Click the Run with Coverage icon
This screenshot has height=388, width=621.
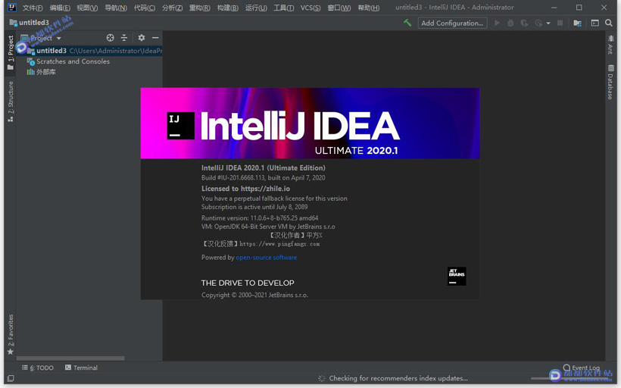(524, 23)
